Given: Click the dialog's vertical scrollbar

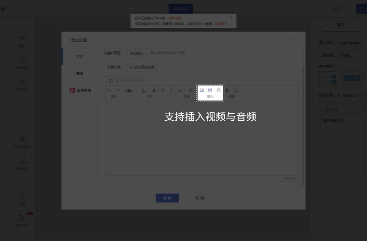Looking at the screenshot, I should point(304,126).
